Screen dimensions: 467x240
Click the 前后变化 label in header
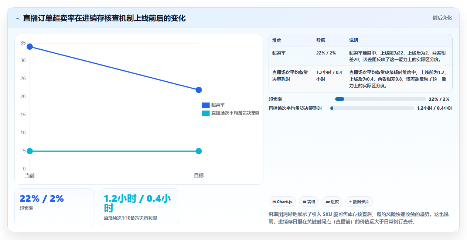tap(442, 18)
